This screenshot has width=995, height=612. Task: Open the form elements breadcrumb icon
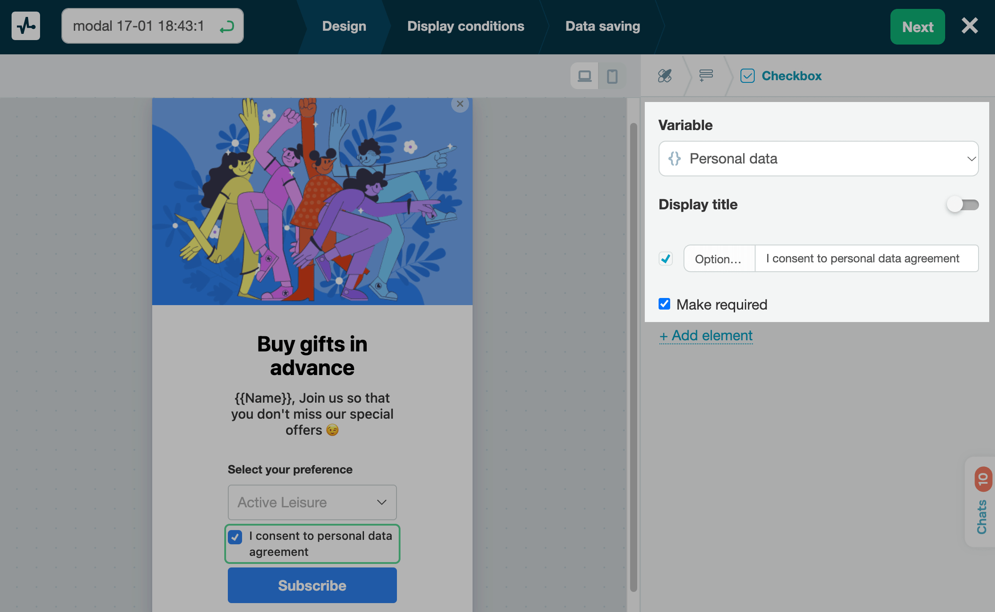706,75
